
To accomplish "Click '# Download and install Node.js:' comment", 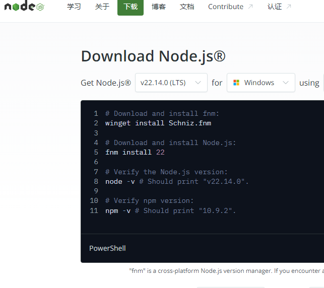I will coord(170,142).
